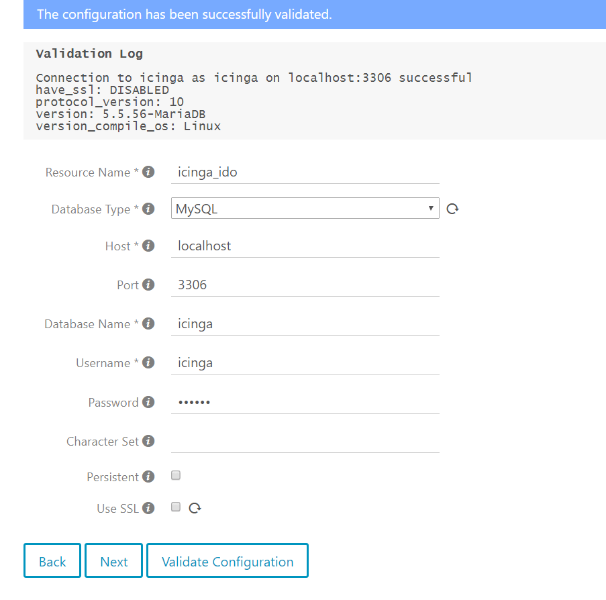
Task: Click refresh icon next to Use SSL
Action: click(195, 508)
